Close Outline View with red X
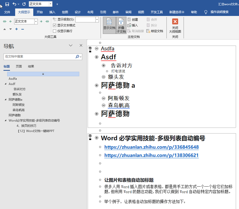 [x=175, y=26]
